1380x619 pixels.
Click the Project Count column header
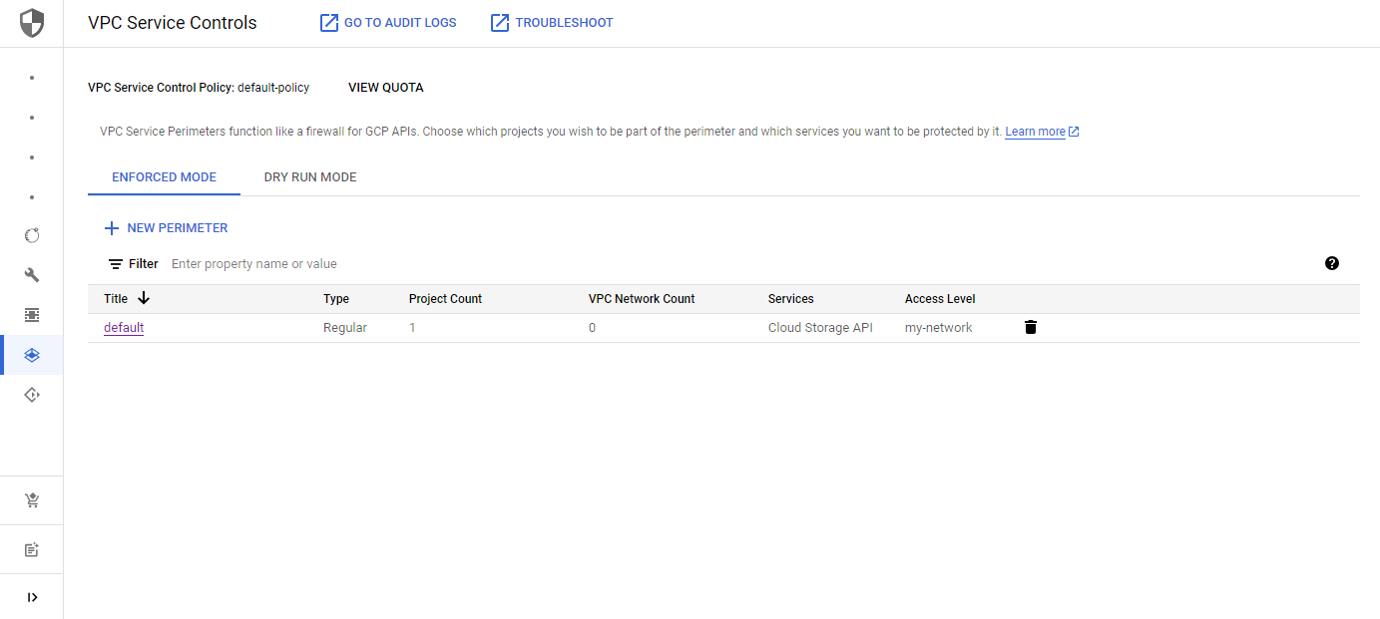point(445,299)
